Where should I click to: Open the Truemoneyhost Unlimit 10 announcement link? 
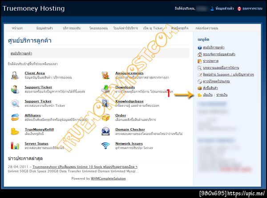point(85,167)
